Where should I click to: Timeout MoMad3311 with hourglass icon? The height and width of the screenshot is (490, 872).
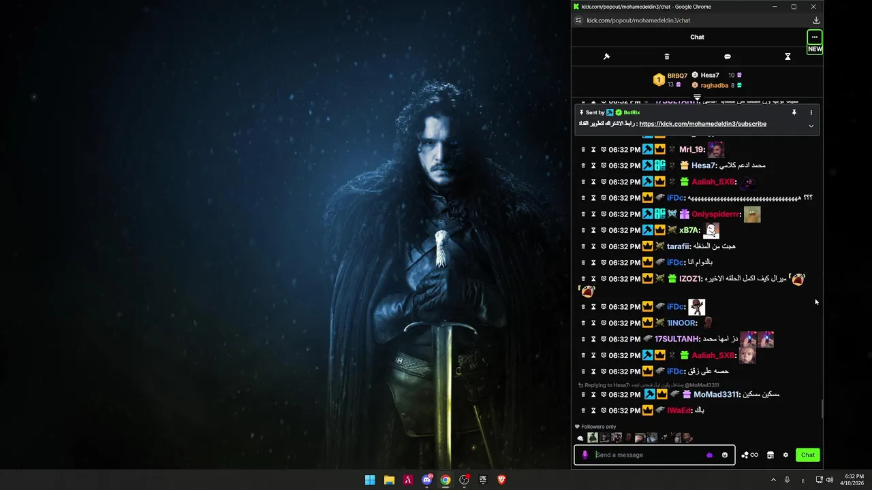click(x=593, y=395)
